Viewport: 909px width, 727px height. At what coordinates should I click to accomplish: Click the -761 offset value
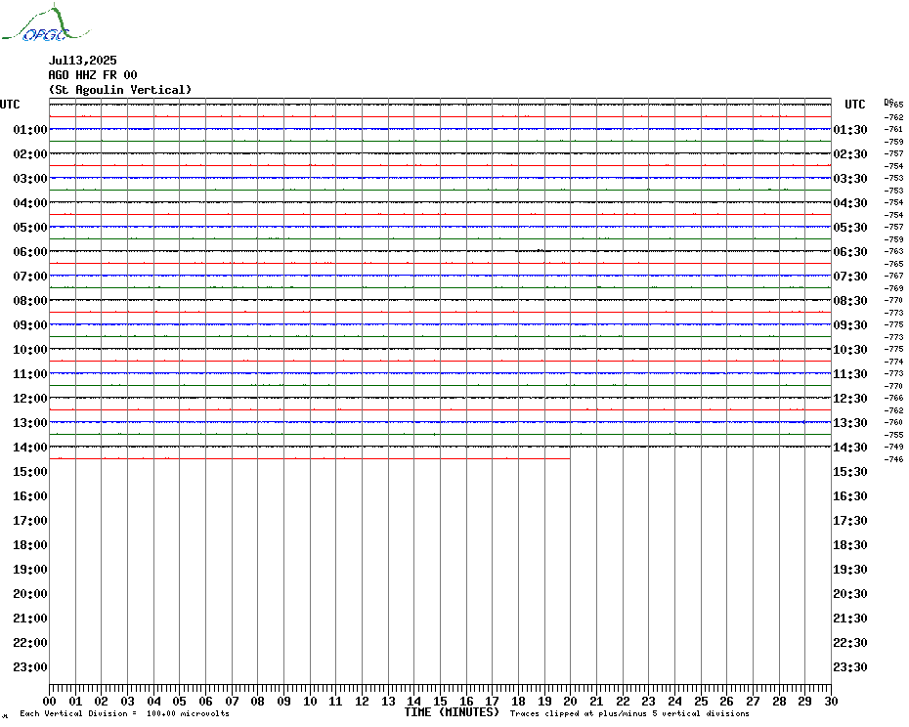(894, 129)
